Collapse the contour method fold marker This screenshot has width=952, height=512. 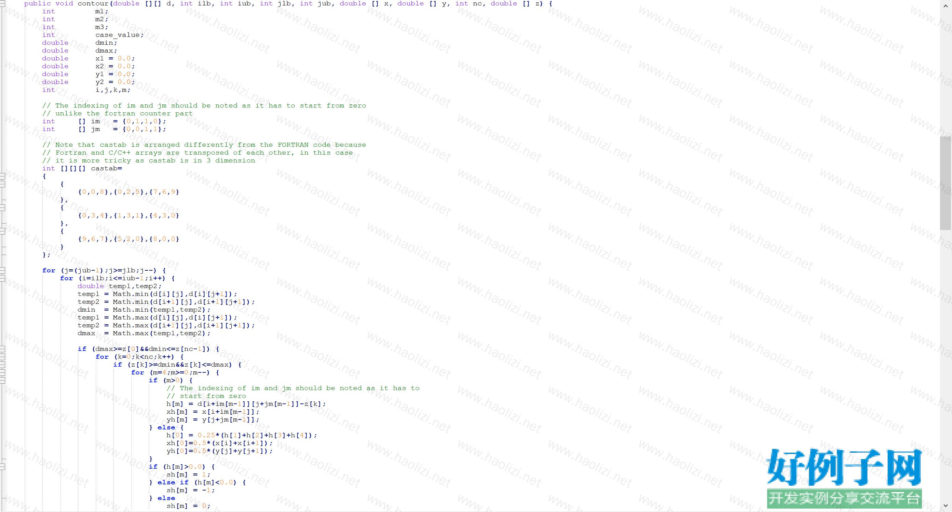3,4
